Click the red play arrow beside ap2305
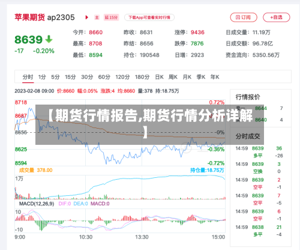 pos(86,17)
